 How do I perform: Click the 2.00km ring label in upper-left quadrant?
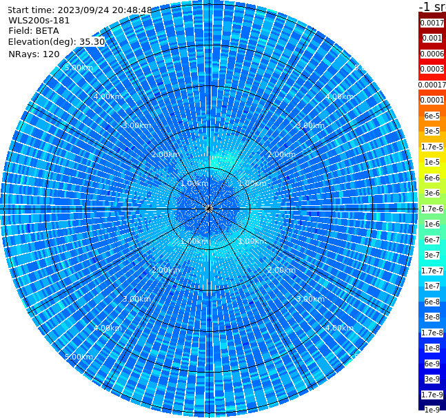click(166, 154)
